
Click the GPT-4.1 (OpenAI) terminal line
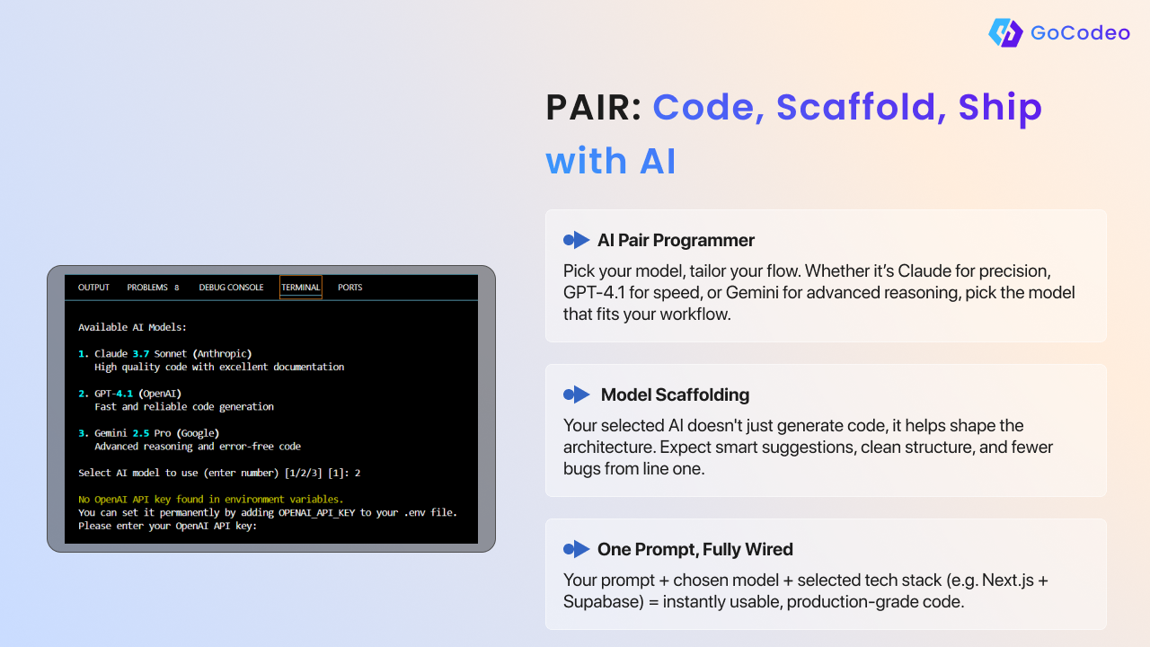[x=130, y=394]
